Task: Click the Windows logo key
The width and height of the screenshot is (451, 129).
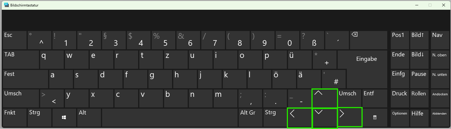Action: click(64, 117)
